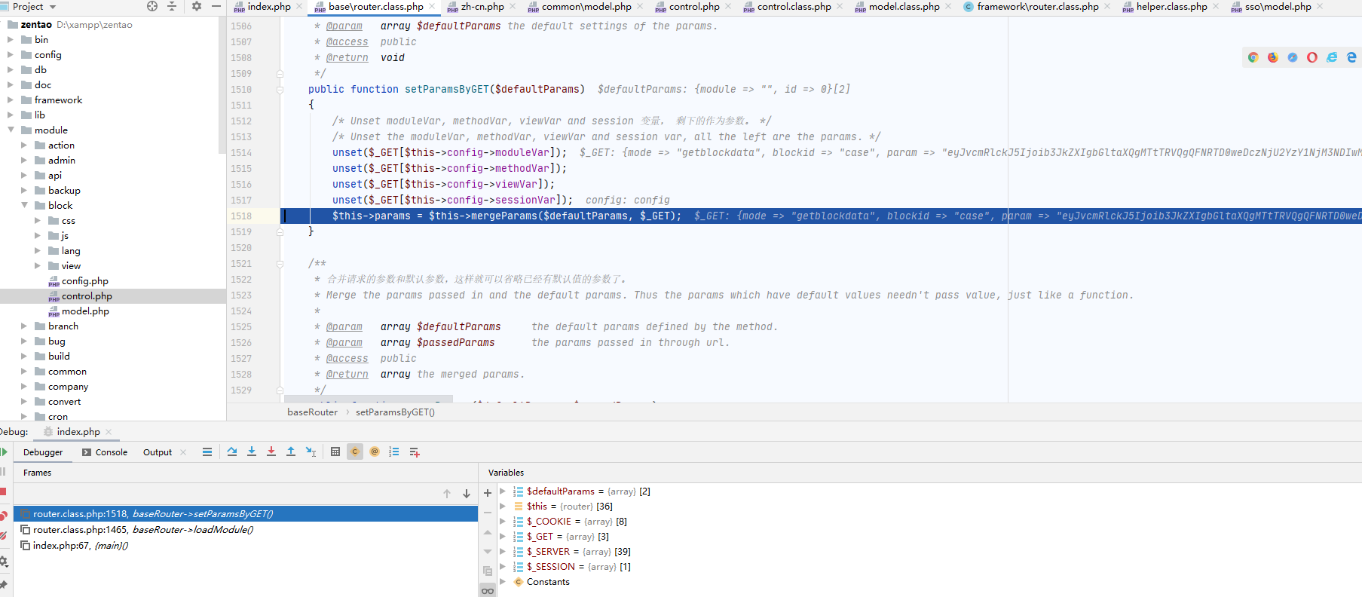The image size is (1362, 597).
Task: Toggle the orange @ superglobals filter button
Action: pos(375,452)
